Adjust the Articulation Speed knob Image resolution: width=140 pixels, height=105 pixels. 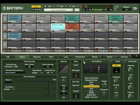(x=104, y=85)
